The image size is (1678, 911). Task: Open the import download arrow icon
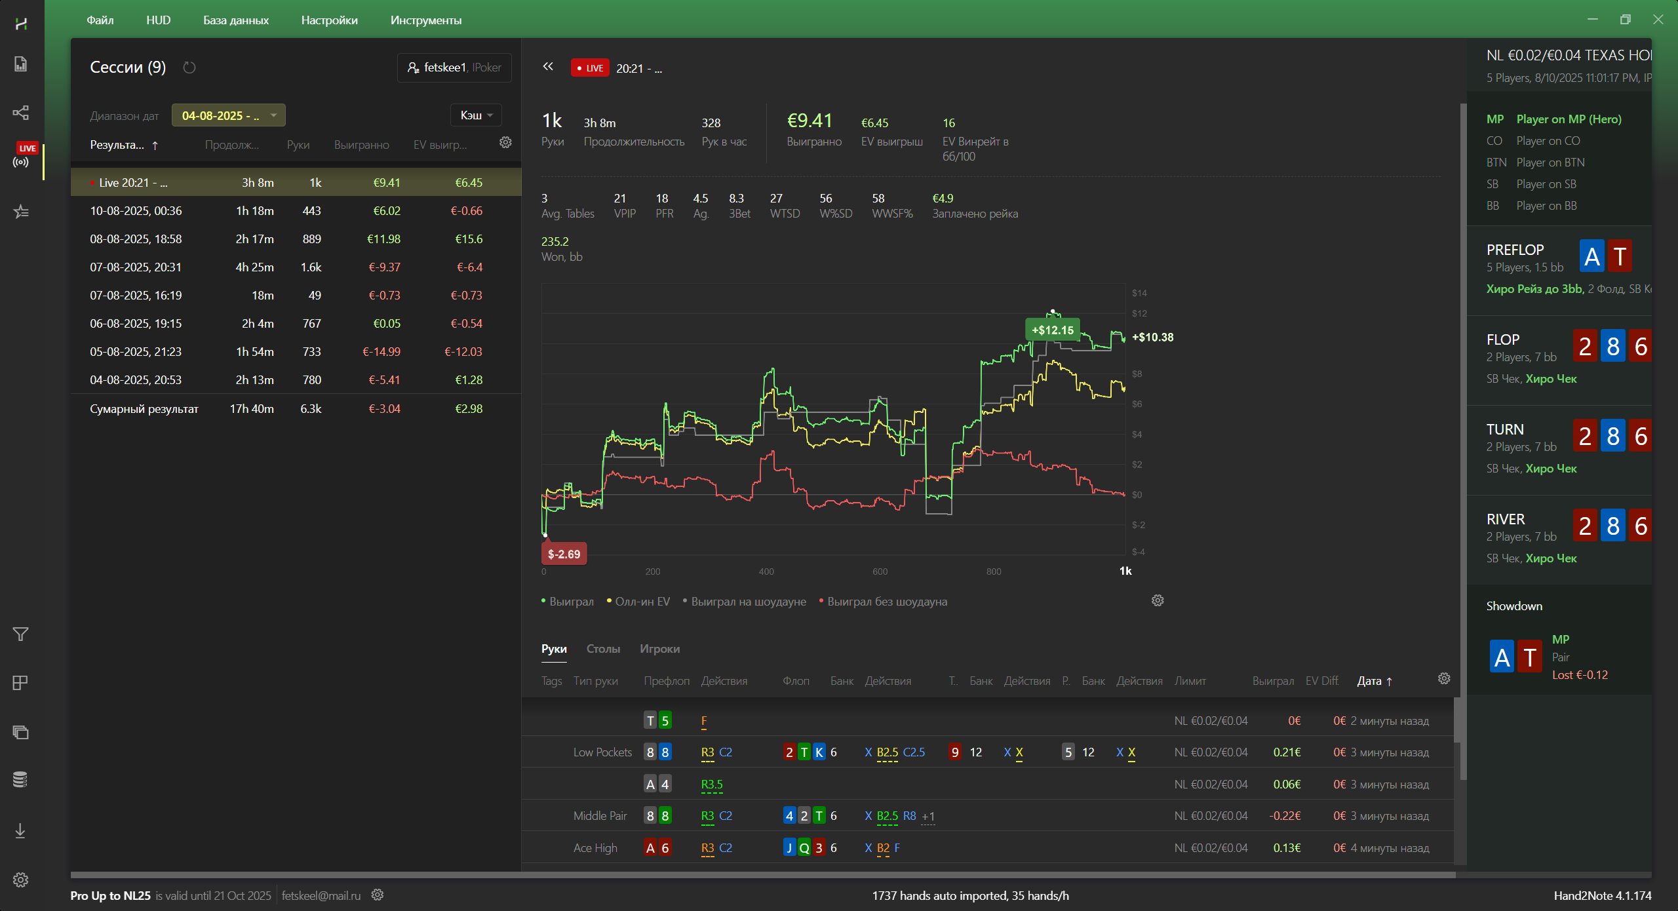tap(21, 830)
